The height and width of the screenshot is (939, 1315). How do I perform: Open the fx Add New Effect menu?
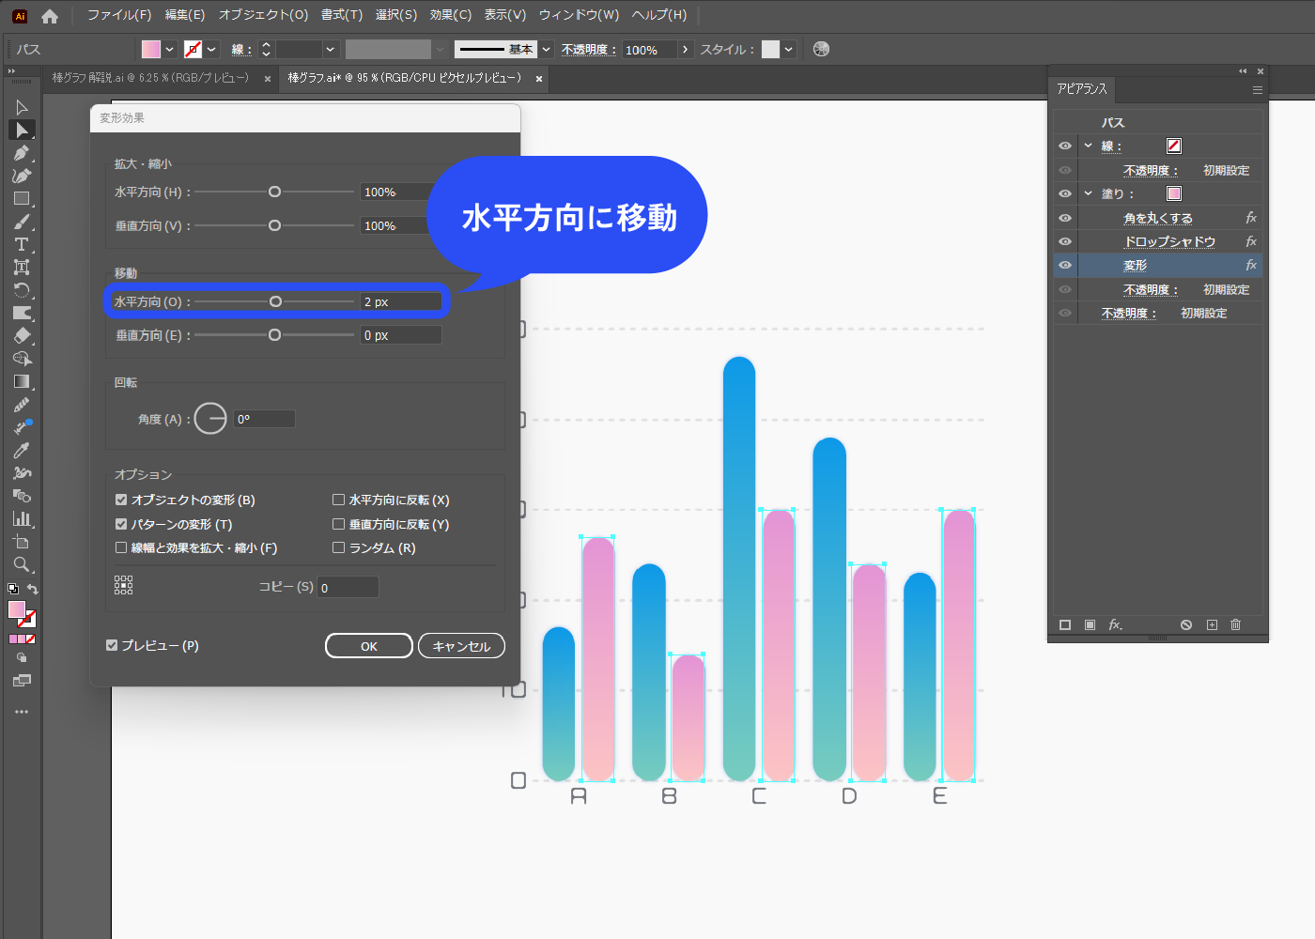(x=1115, y=624)
